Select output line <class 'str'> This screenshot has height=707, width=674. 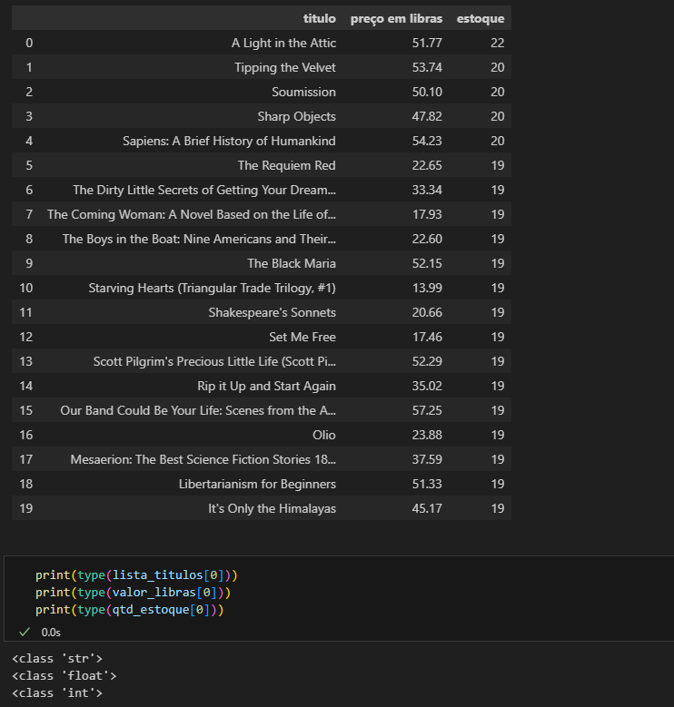tap(57, 658)
